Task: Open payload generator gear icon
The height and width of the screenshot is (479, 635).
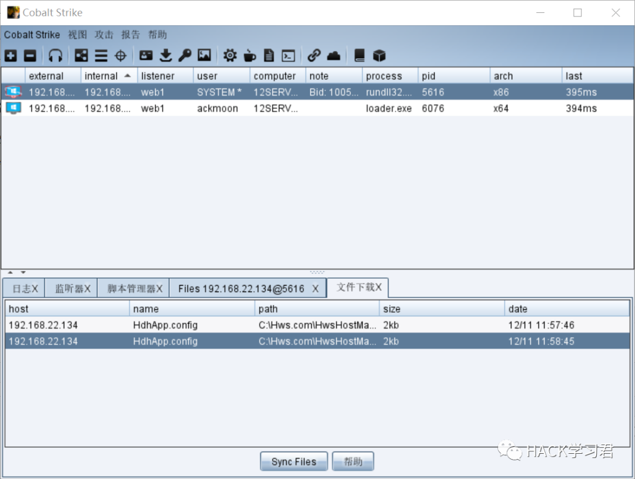Action: coord(230,55)
